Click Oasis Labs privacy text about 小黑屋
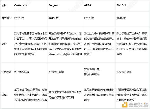 point(31,95)
